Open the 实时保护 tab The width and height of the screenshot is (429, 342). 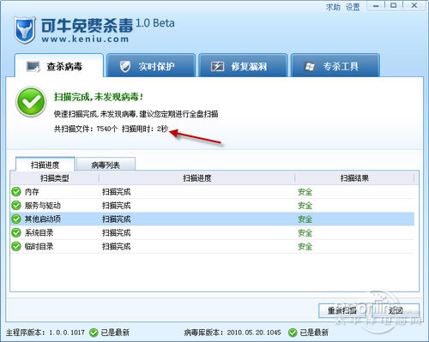click(x=151, y=65)
